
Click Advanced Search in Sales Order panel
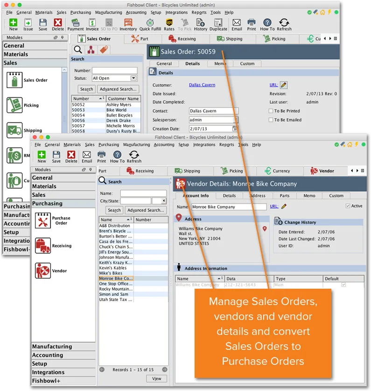[x=118, y=89]
